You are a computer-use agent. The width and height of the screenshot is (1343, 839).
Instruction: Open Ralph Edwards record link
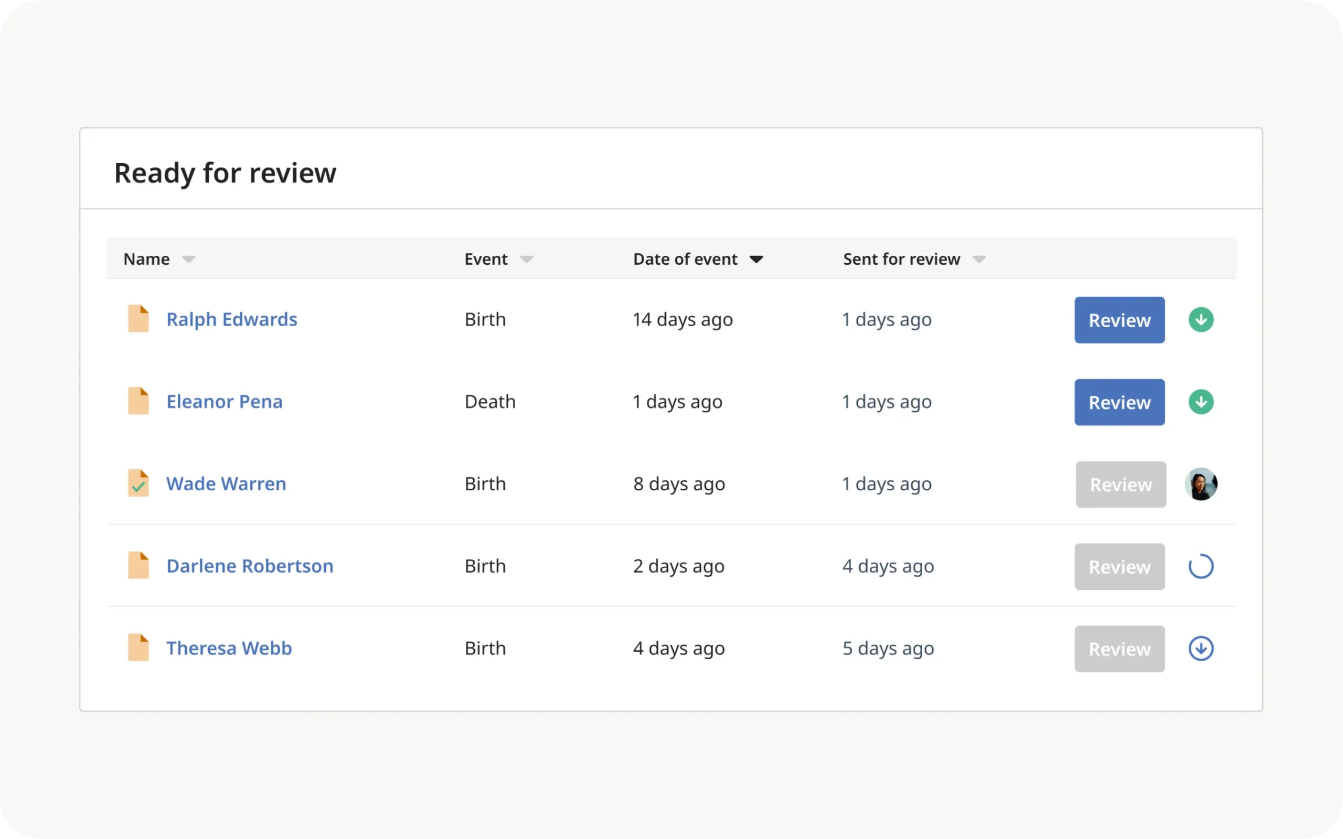point(231,320)
